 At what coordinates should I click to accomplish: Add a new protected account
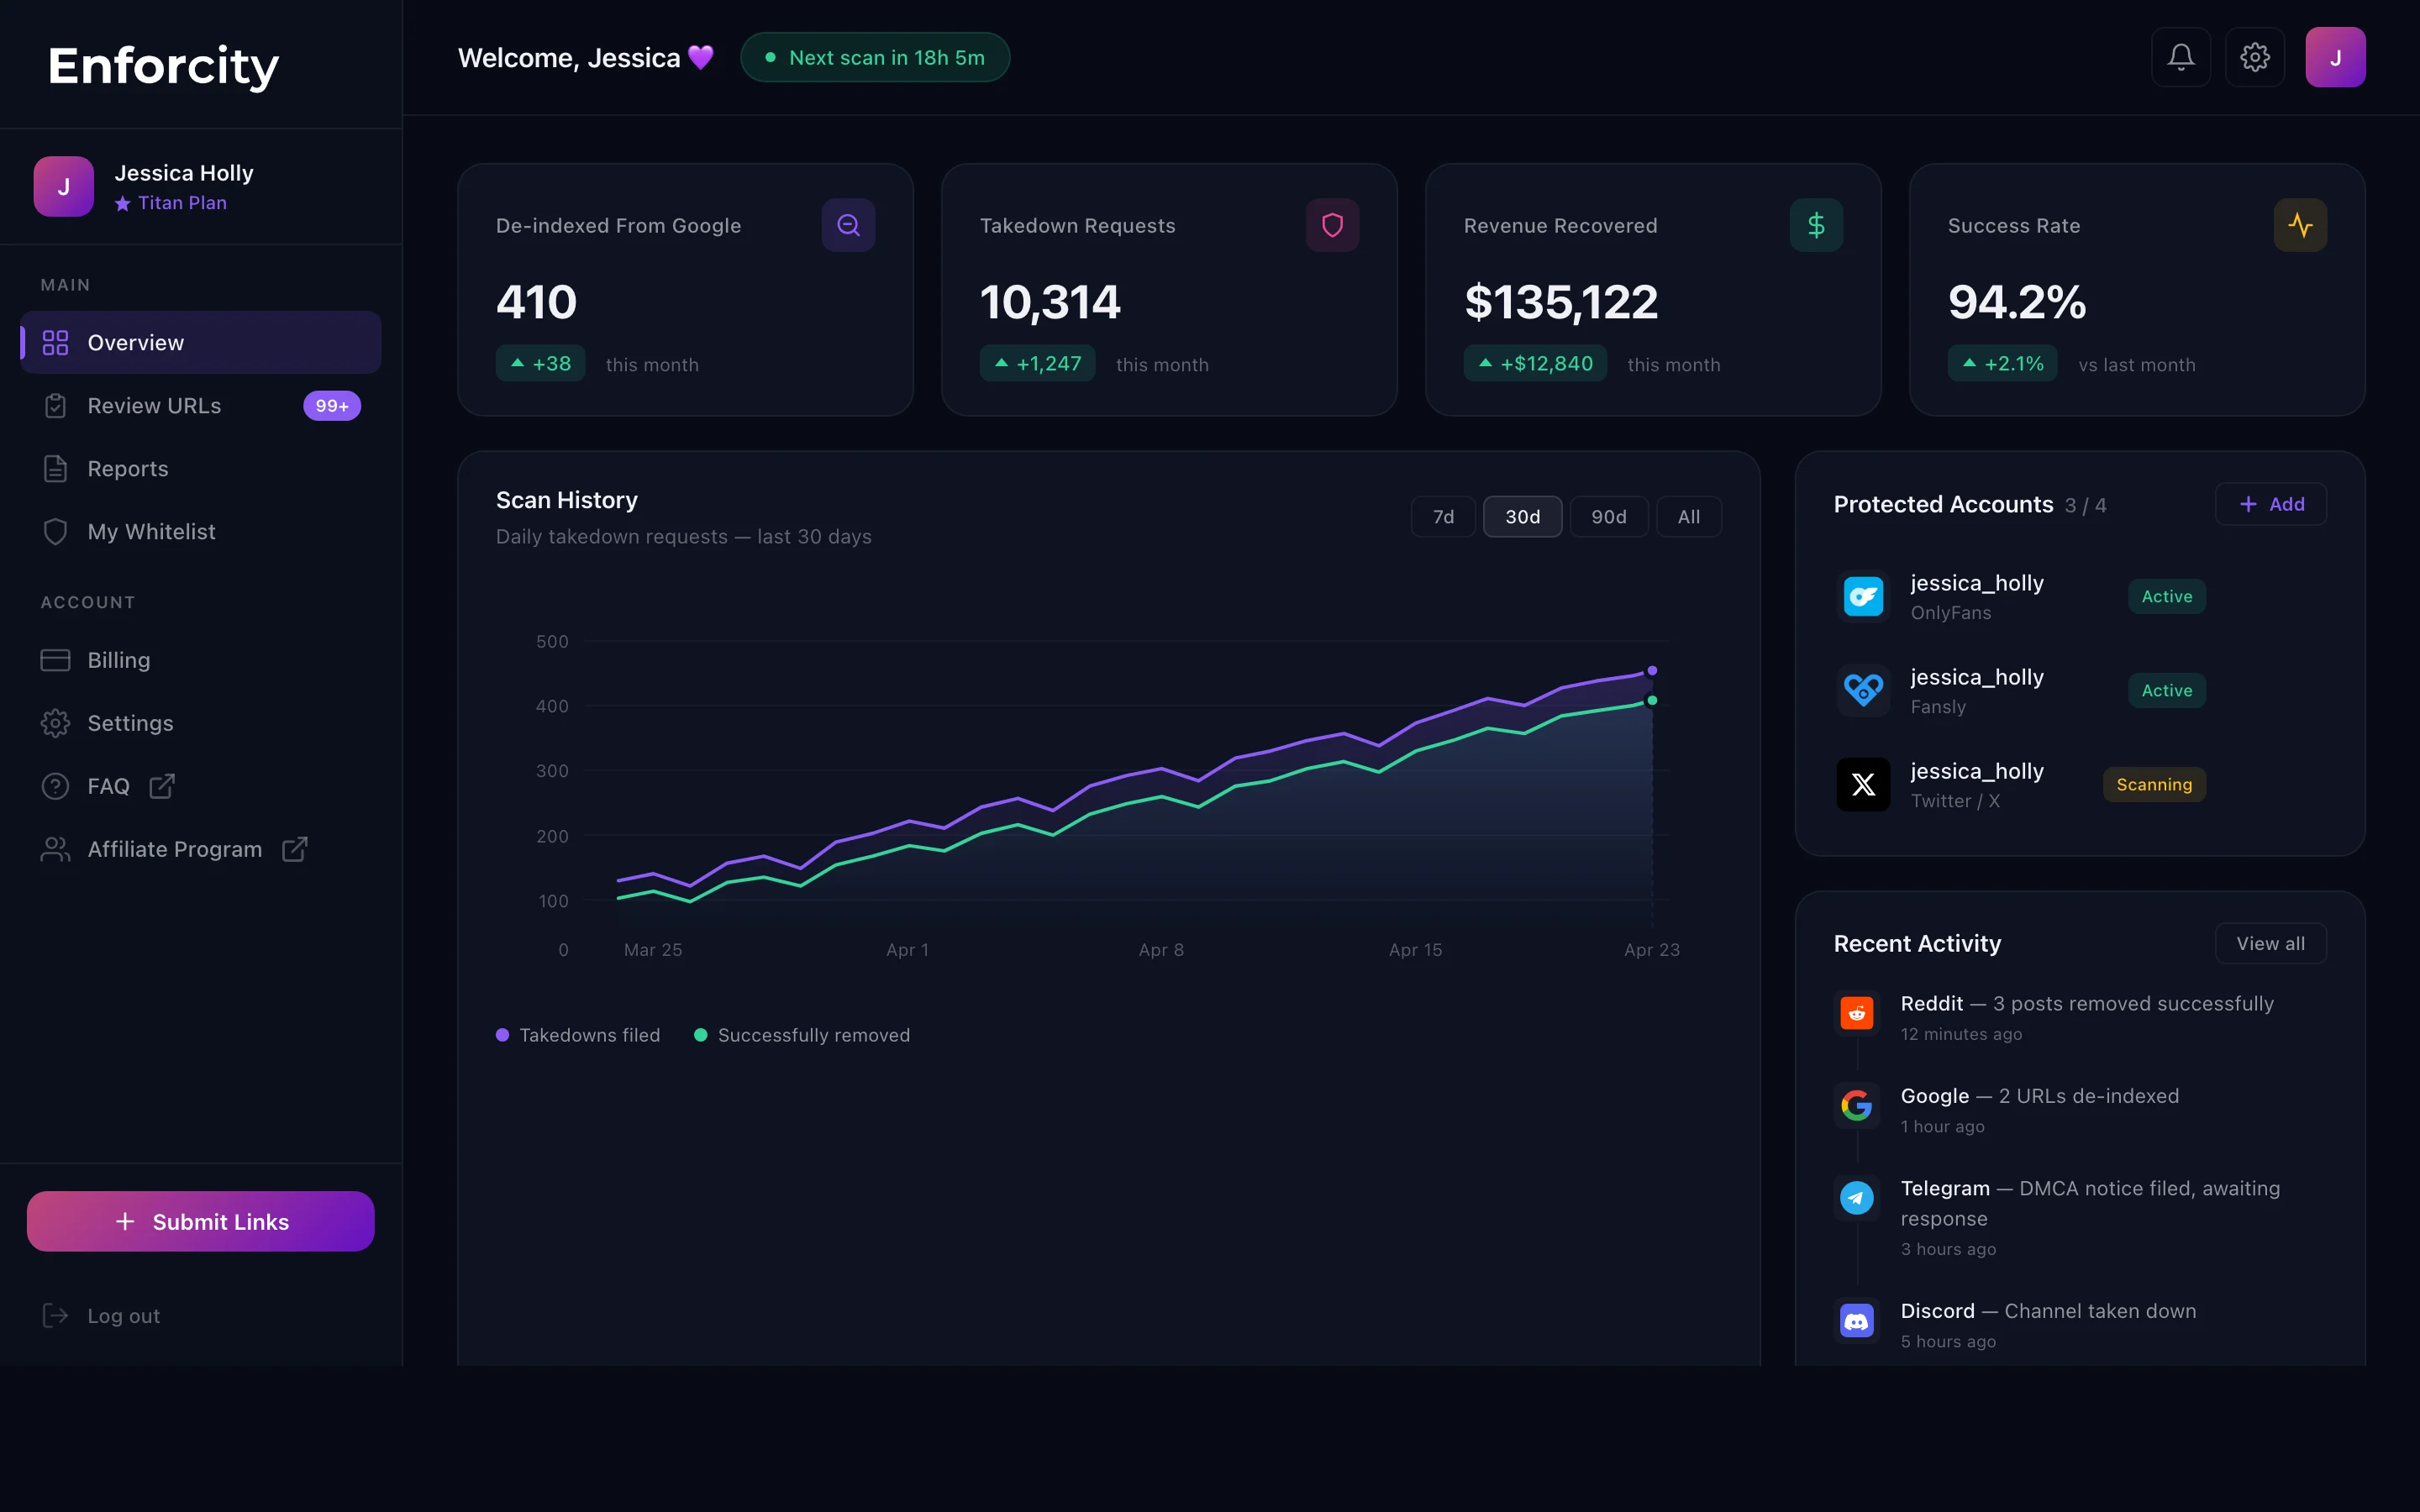point(2270,504)
